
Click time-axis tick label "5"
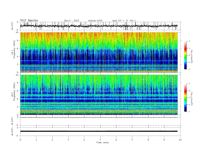(100, 140)
